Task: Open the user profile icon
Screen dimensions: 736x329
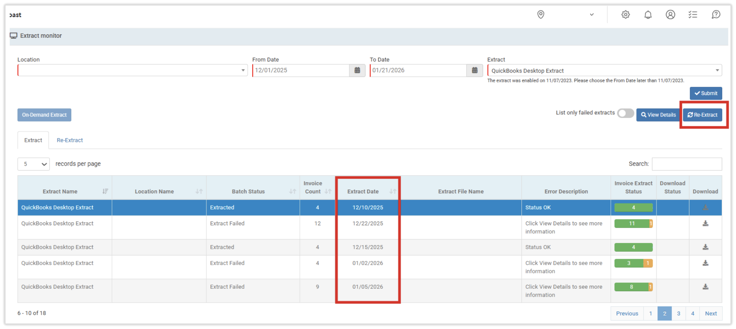Action: pos(670,15)
